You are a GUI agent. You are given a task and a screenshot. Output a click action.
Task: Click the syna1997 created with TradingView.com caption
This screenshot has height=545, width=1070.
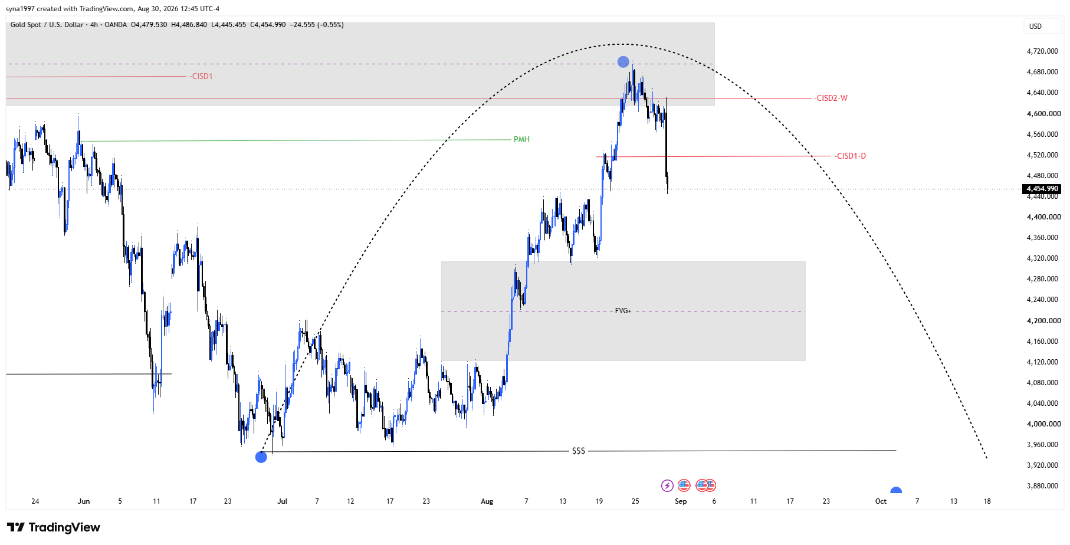coord(113,9)
